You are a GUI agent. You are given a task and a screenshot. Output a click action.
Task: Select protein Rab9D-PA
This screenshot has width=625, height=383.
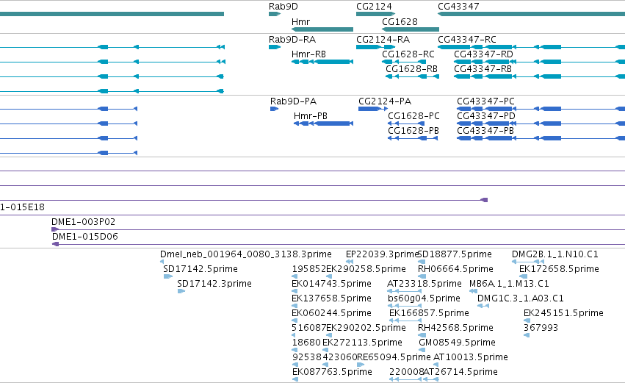[x=293, y=101]
